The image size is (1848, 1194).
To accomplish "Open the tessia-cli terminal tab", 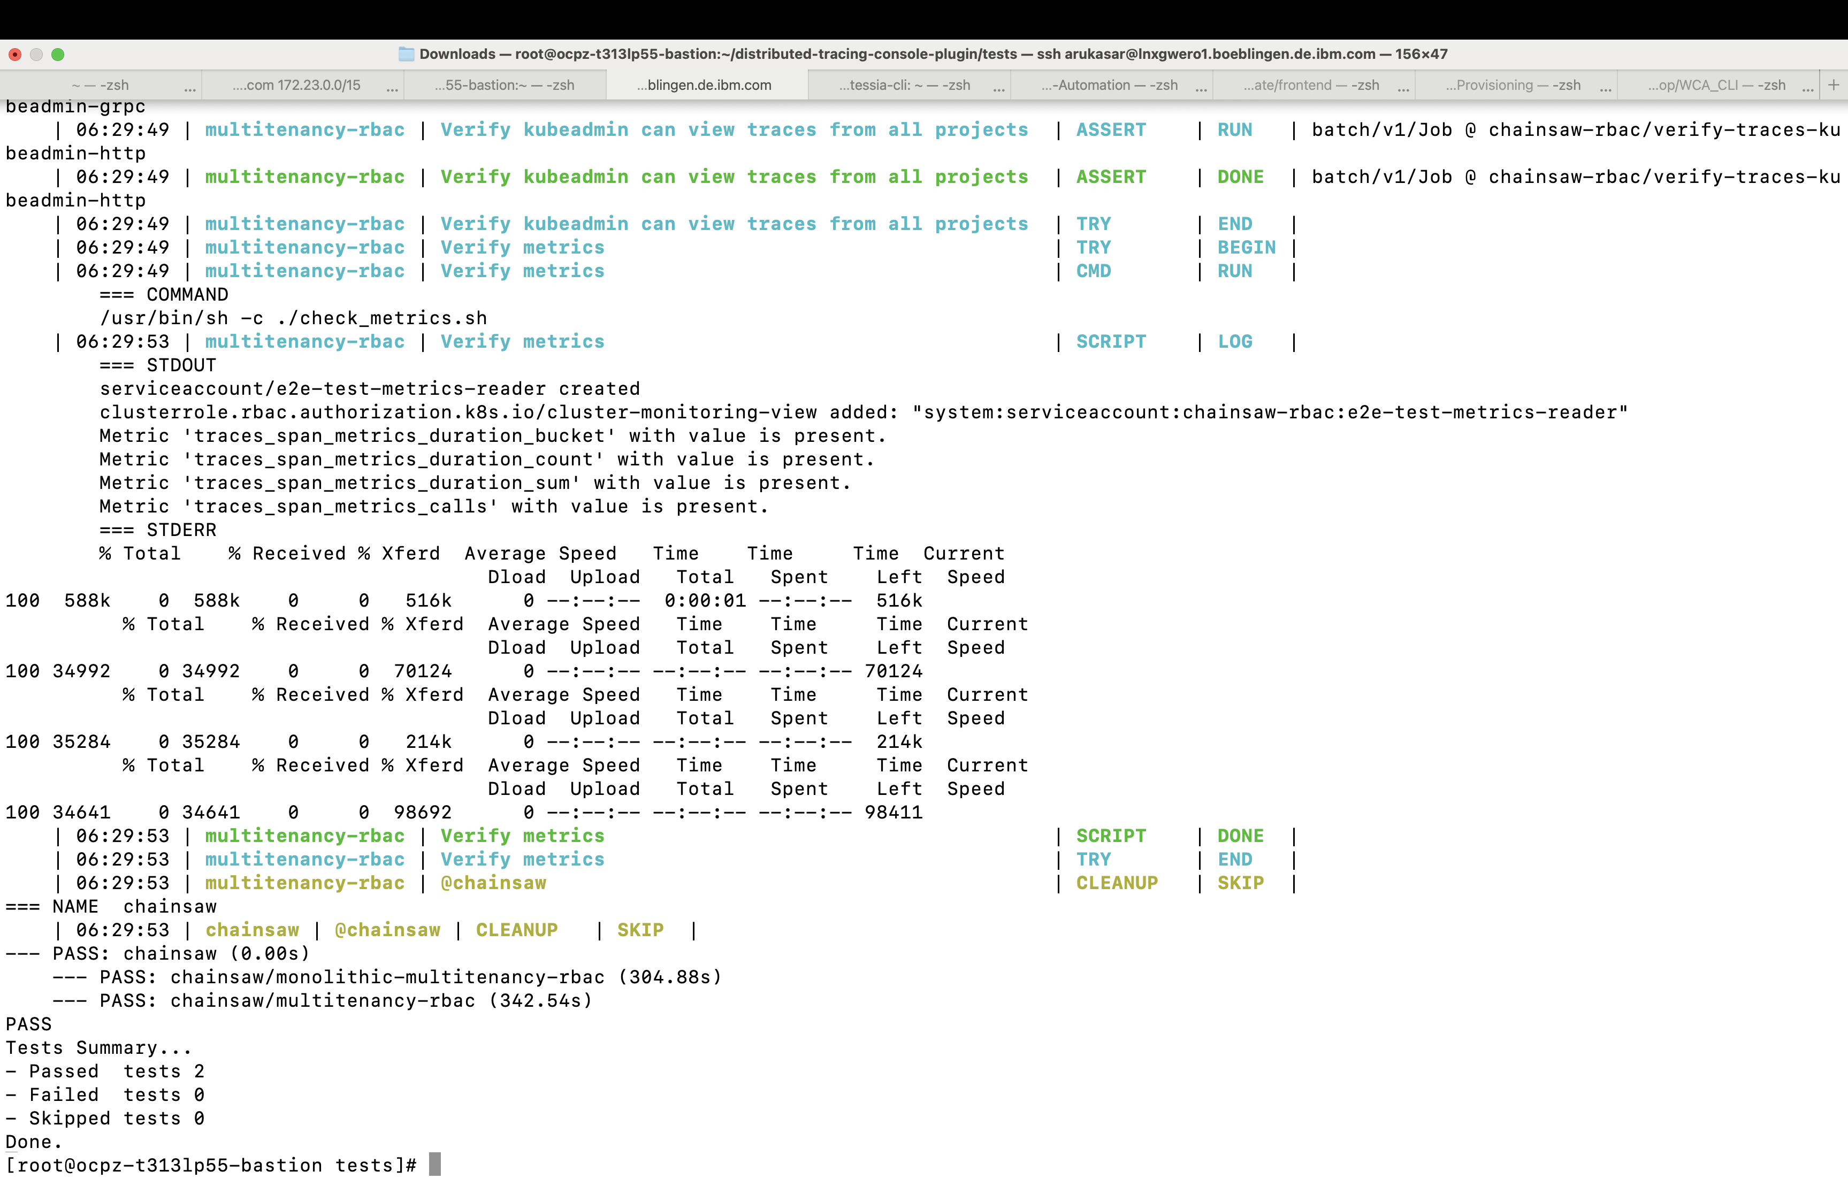I will 904,85.
